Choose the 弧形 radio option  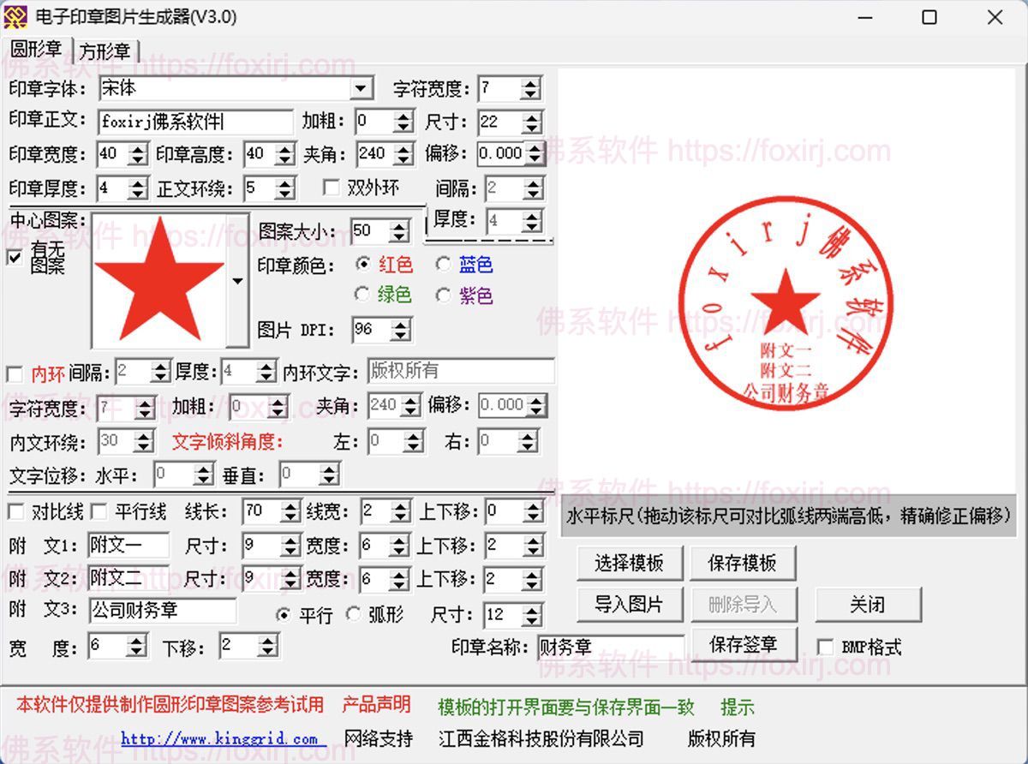pyautogui.click(x=353, y=614)
